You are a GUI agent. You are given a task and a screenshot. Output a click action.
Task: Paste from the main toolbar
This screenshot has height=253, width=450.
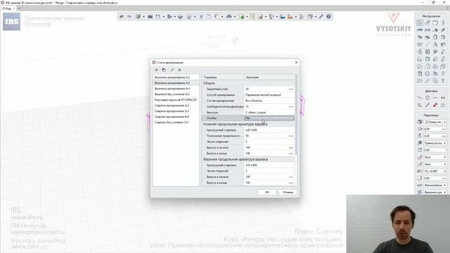pos(217,17)
